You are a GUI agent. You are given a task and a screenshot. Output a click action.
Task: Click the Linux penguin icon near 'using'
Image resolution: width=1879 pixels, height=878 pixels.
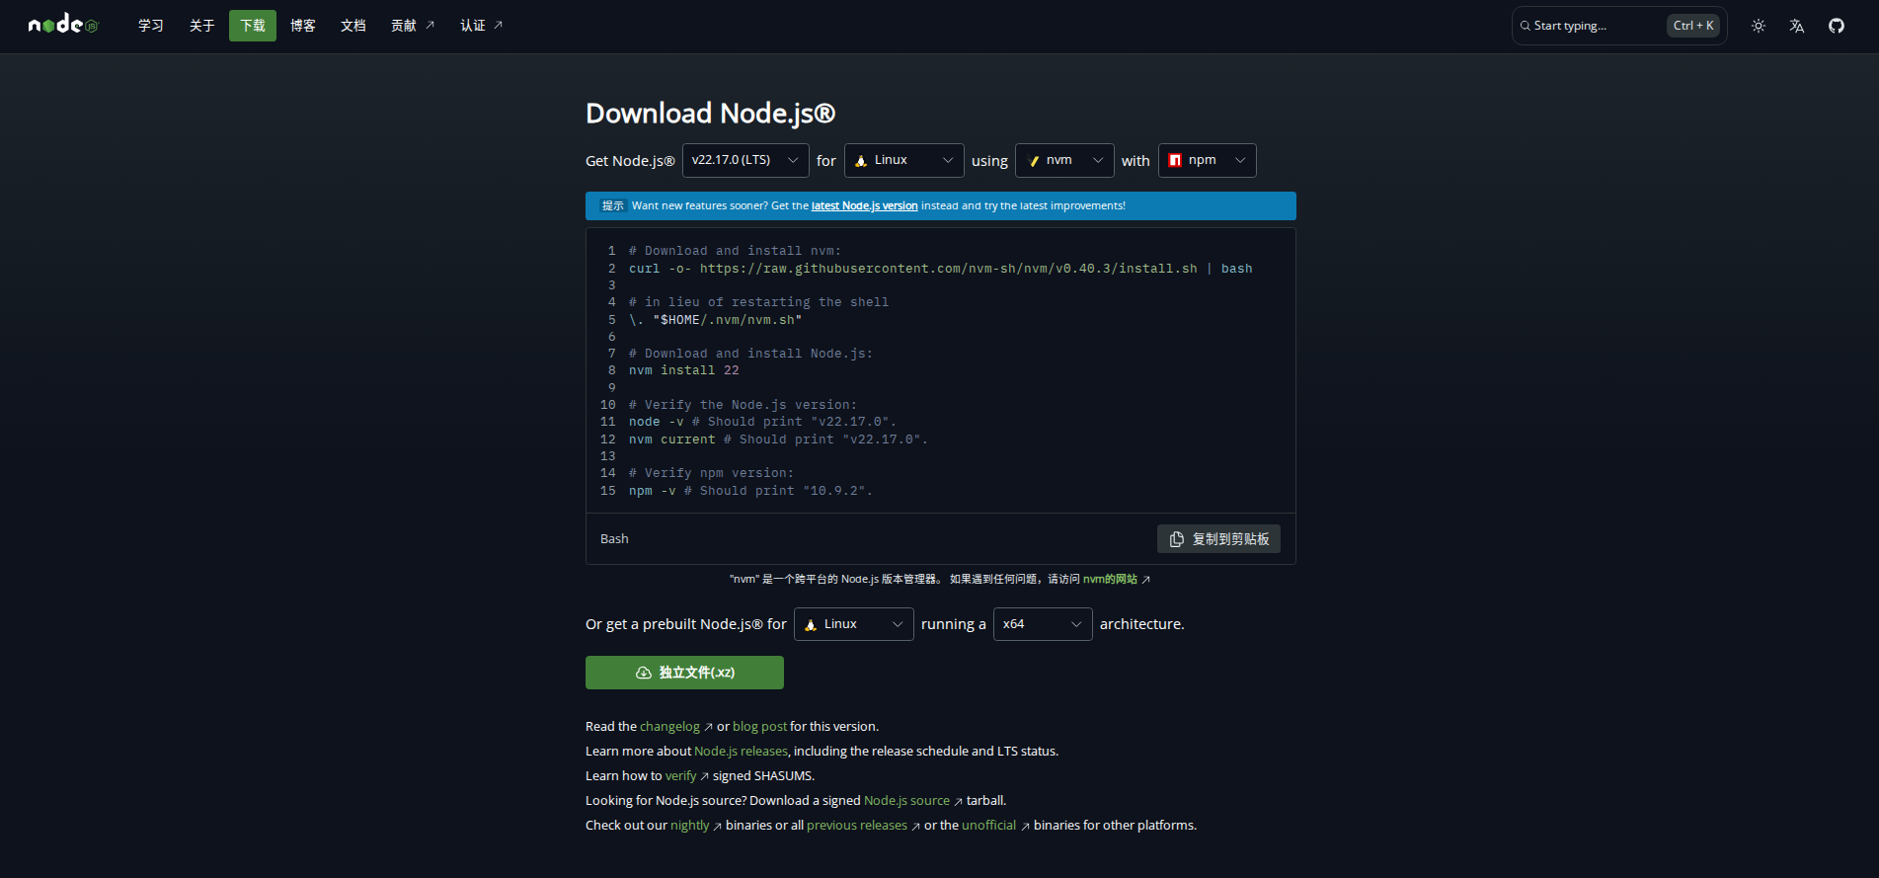click(x=861, y=161)
